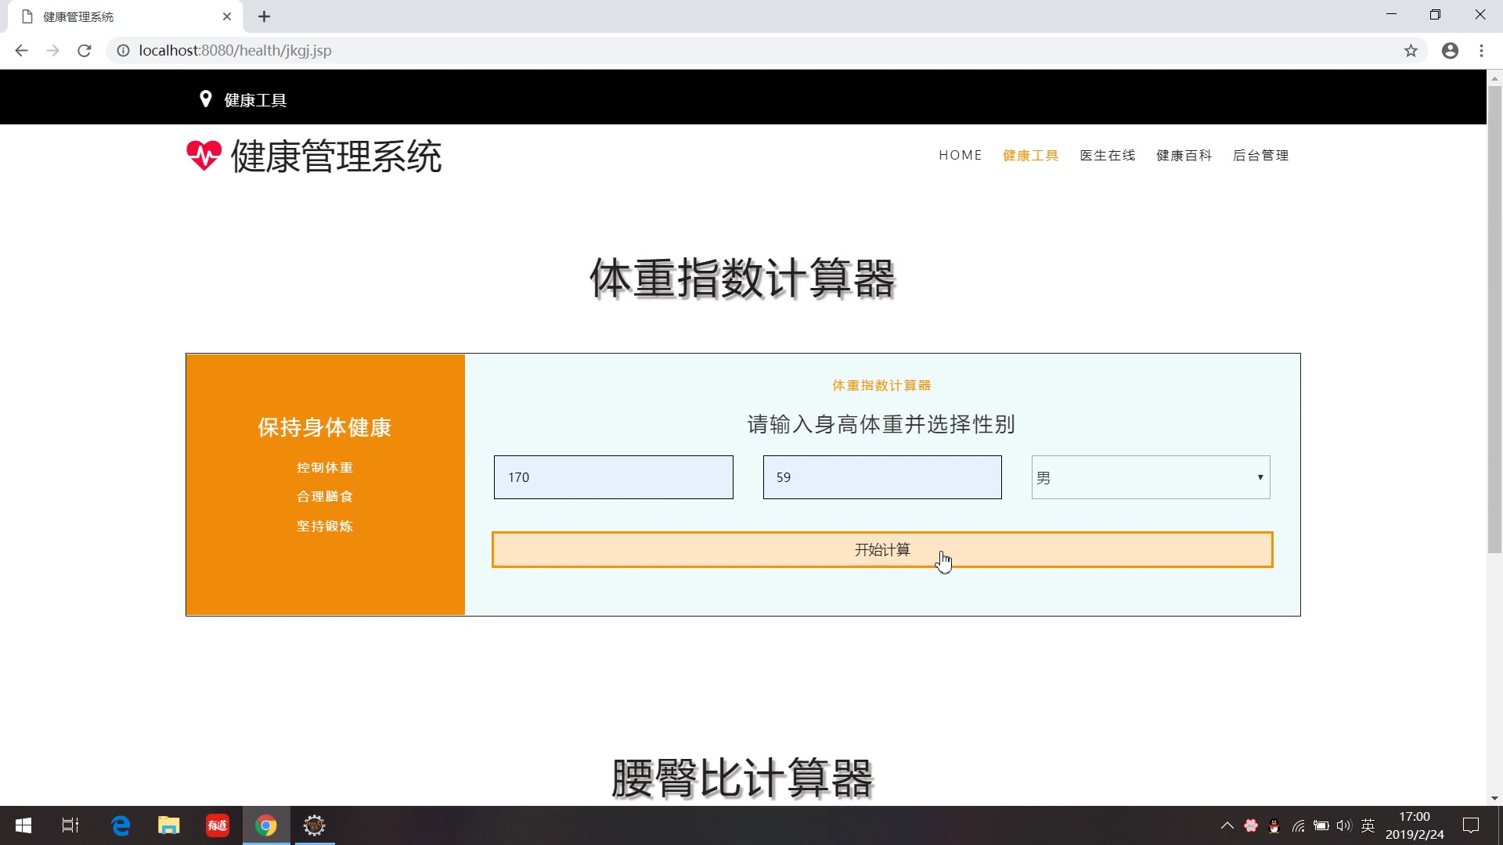The height and width of the screenshot is (845, 1503).
Task: Click the heart logo of 健康管理系统
Action: [x=204, y=155]
